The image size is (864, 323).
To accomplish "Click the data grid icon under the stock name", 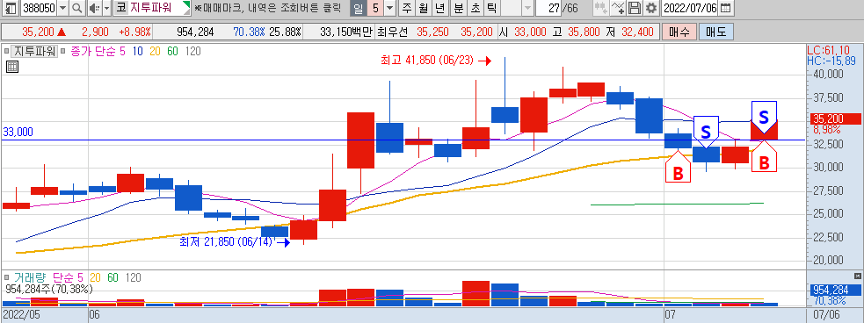I will 12,67.
